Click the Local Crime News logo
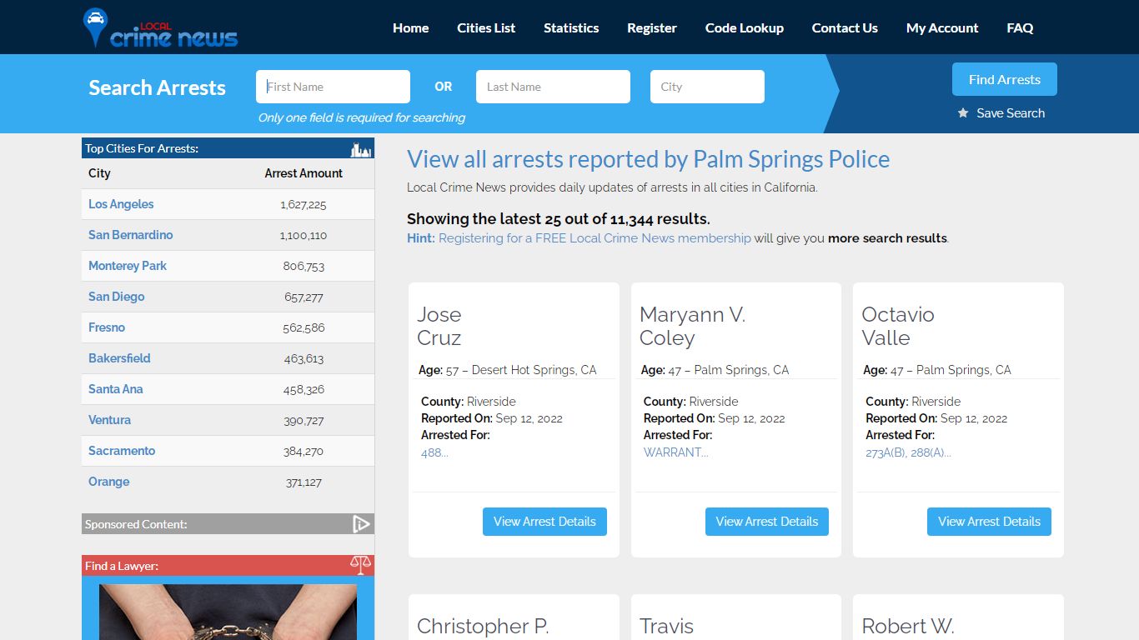This screenshot has height=640, width=1139. 161,27
